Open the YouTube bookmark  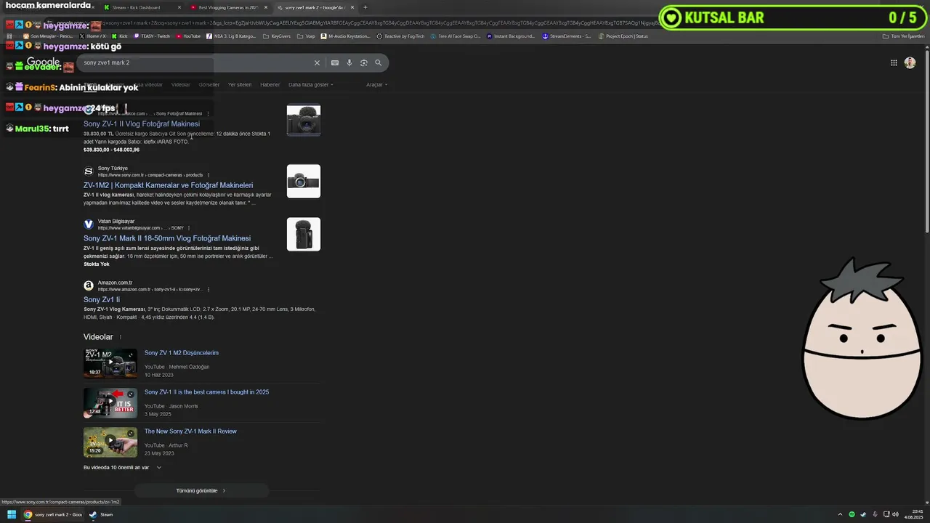(188, 36)
